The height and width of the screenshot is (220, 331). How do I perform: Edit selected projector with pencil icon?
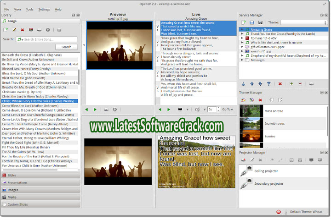coord(252,160)
